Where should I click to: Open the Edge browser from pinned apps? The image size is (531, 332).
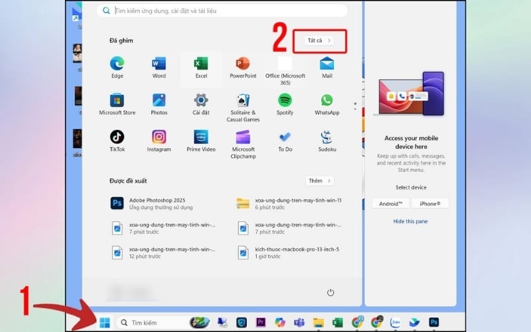117,68
